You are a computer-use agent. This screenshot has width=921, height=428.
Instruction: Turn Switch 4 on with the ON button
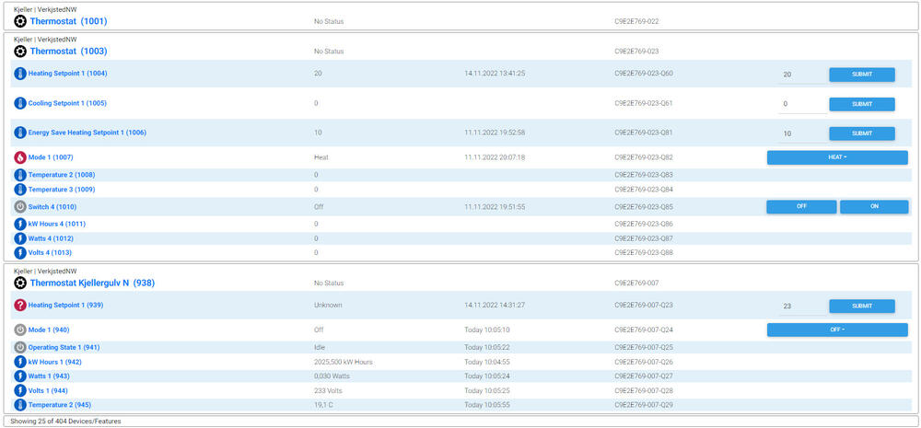point(873,207)
